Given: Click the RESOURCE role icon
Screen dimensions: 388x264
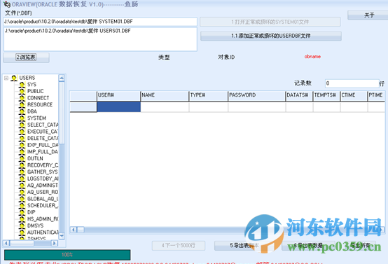Looking at the screenshot, I should tap(22, 104).
